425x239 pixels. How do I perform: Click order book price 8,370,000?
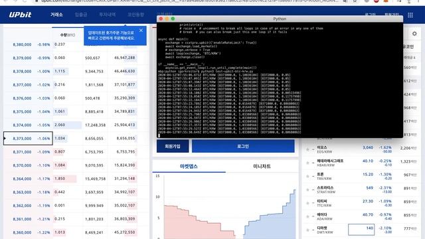(x=22, y=165)
